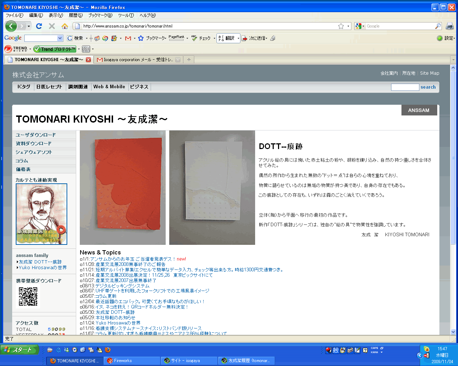Expand the 翻訳 translate dropdown arrow
Image resolution: width=458 pixels, height=366 pixels.
tap(238, 38)
